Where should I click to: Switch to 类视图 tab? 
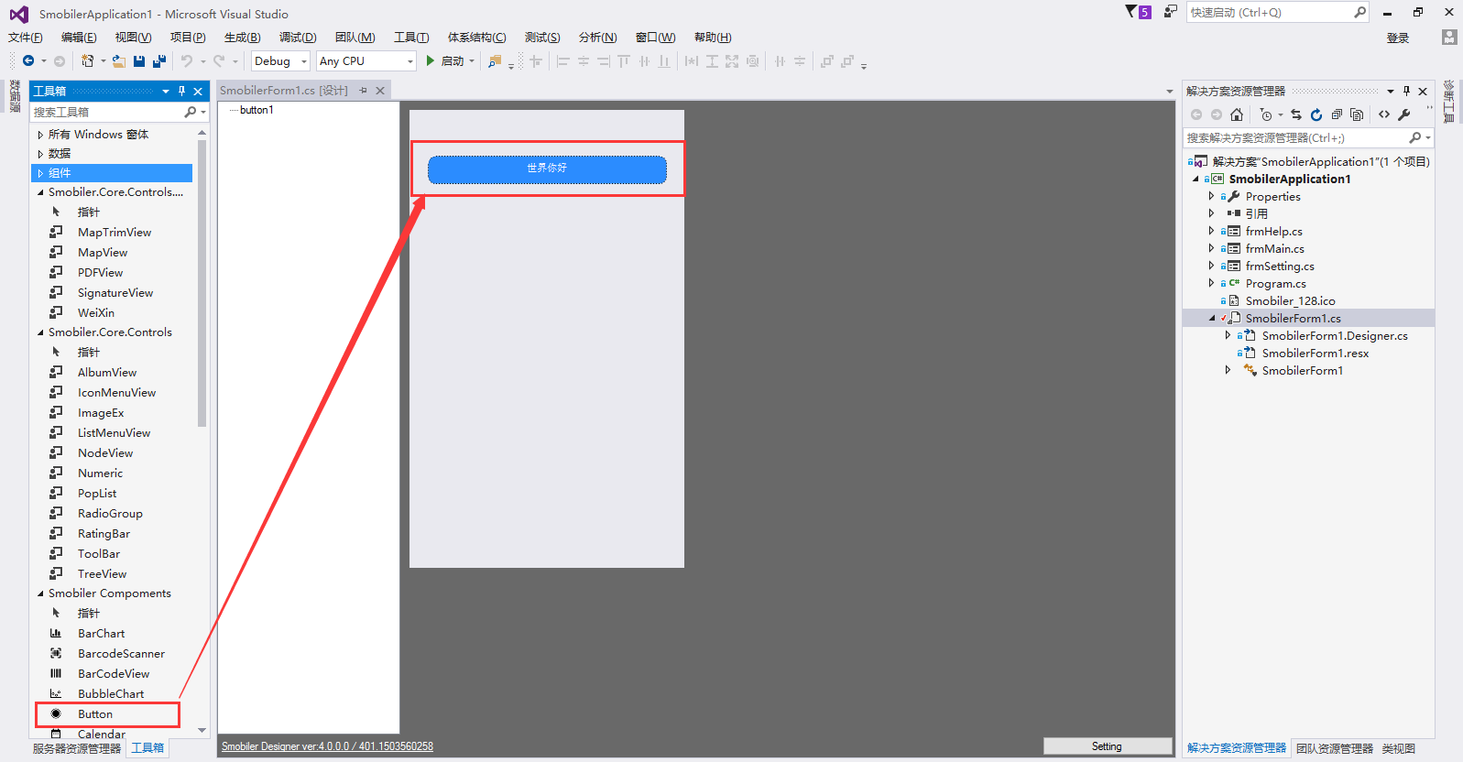point(1399,748)
